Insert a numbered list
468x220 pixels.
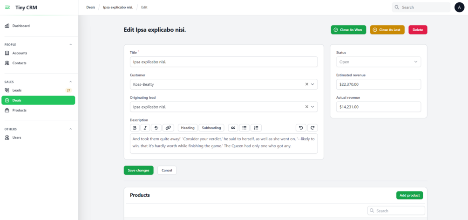256,128
